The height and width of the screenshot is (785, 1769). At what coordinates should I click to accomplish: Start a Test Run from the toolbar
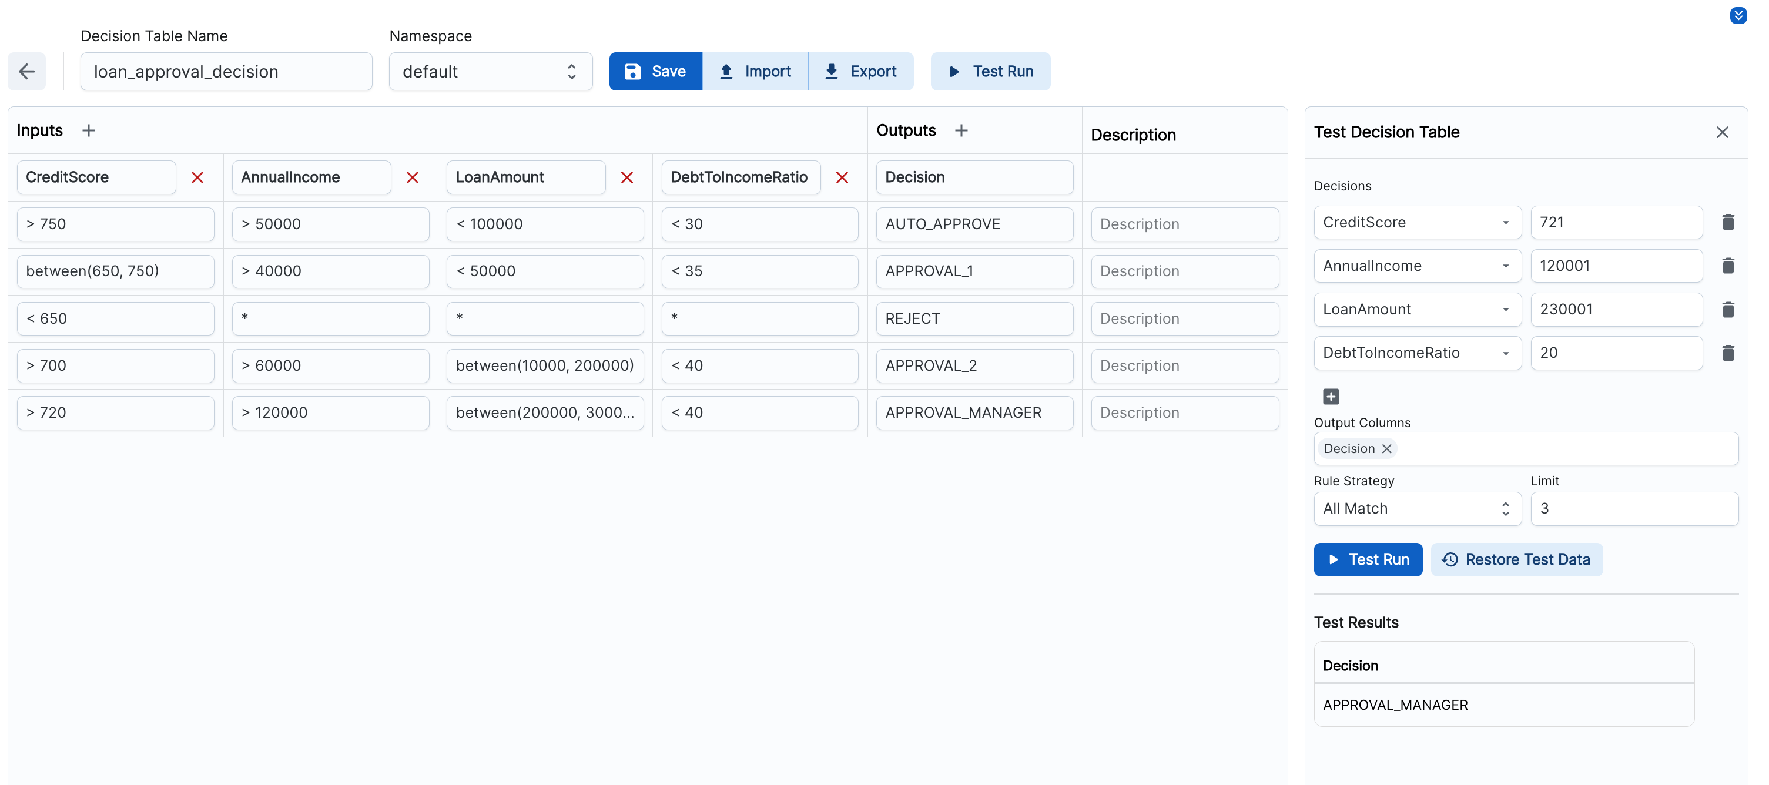pos(990,71)
